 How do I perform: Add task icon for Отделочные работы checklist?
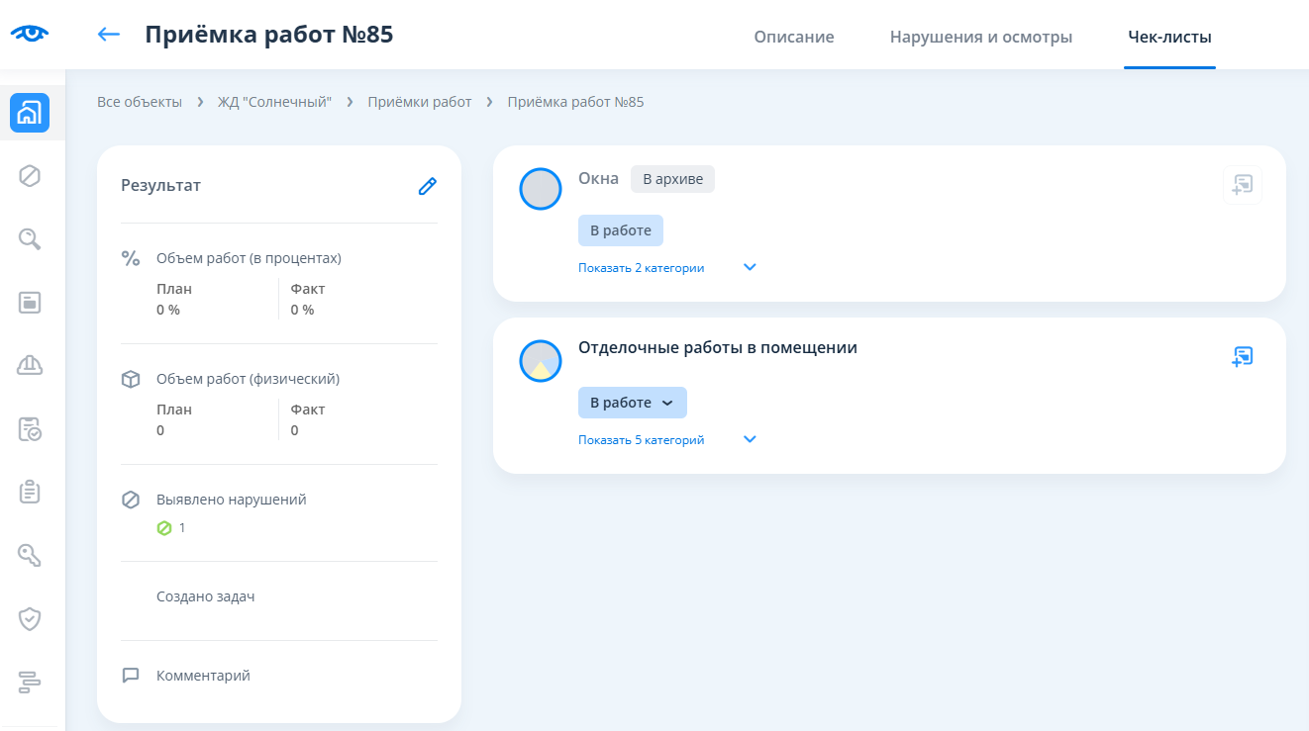coord(1243,357)
